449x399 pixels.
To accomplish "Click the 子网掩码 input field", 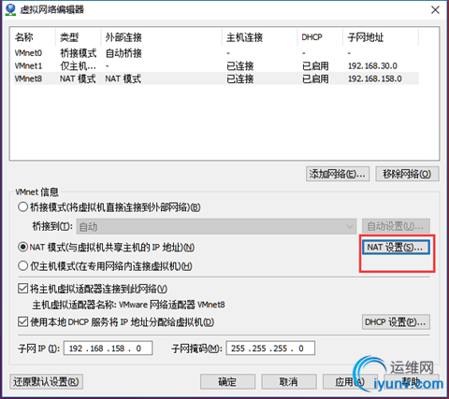I will click(270, 348).
